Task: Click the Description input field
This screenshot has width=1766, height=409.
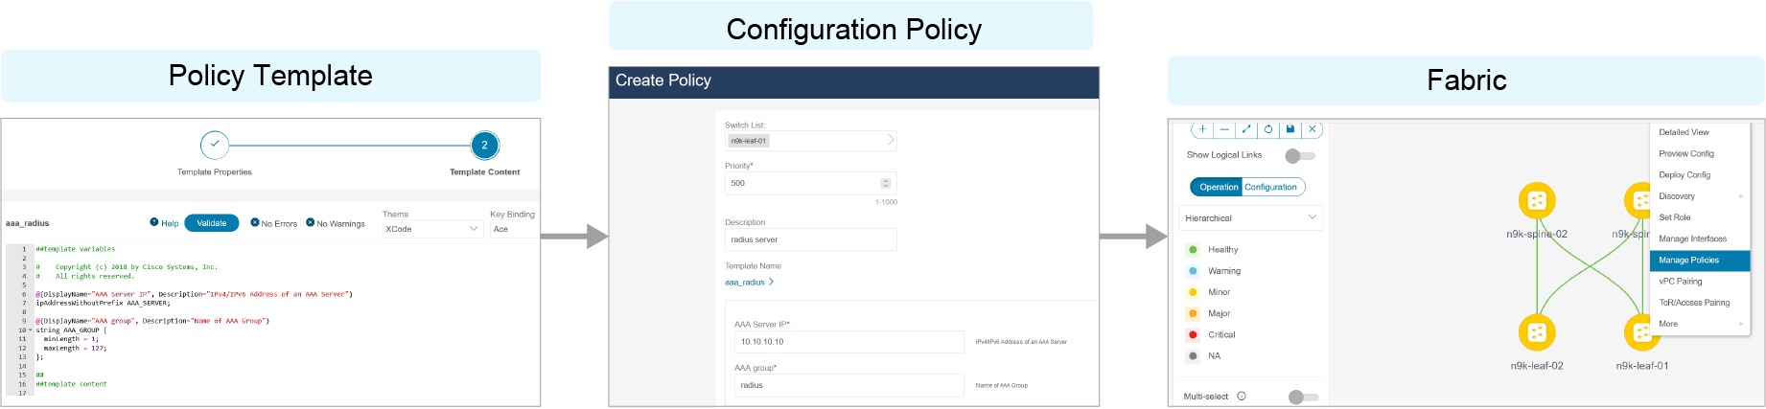Action: click(x=811, y=239)
